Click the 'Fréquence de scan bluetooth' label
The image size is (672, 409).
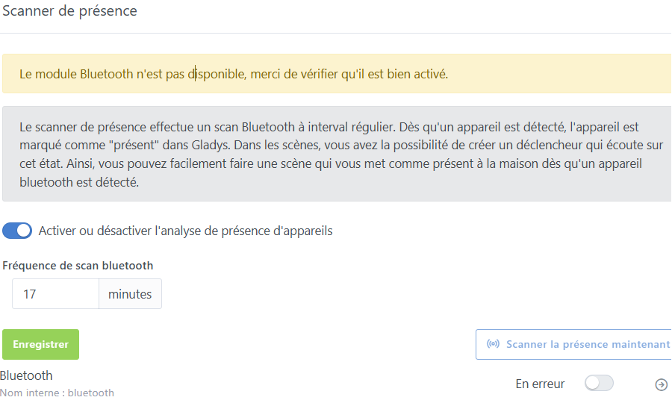click(78, 266)
